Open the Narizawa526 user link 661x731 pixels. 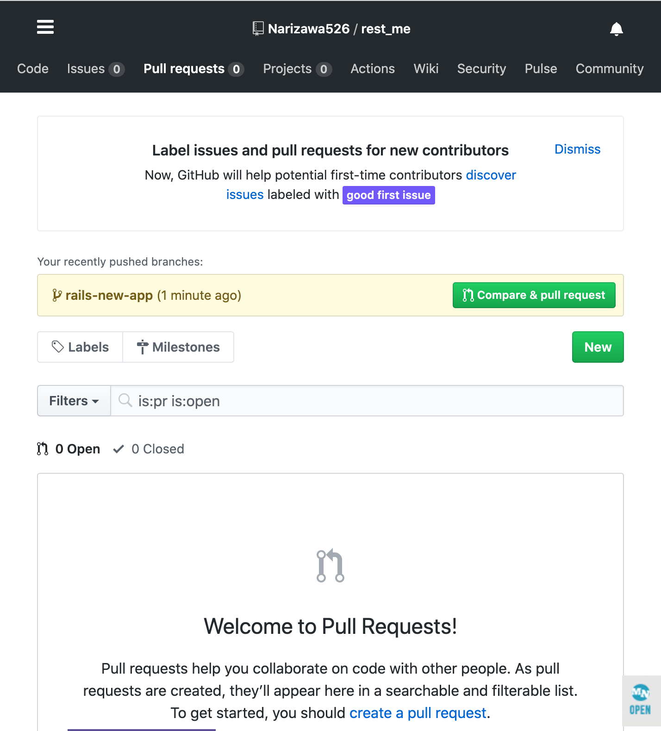(309, 29)
